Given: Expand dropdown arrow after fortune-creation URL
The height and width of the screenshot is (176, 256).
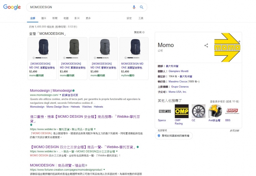Looking at the screenshot, I should (104, 170).
